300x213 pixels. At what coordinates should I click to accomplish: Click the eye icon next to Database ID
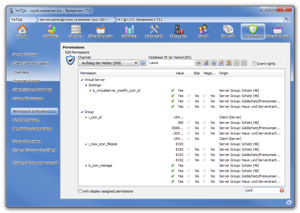pos(198,63)
